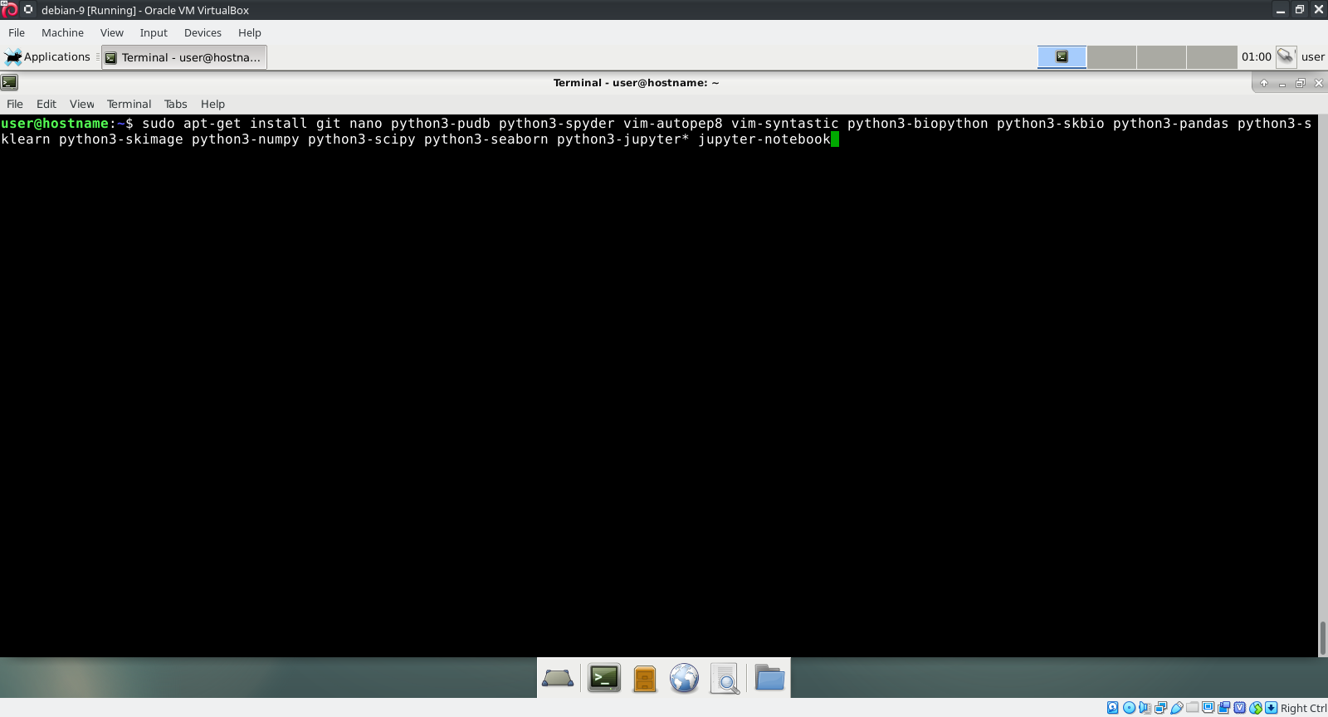Open the VirtualBox Machine menu
This screenshot has height=717, width=1328.
point(62,32)
